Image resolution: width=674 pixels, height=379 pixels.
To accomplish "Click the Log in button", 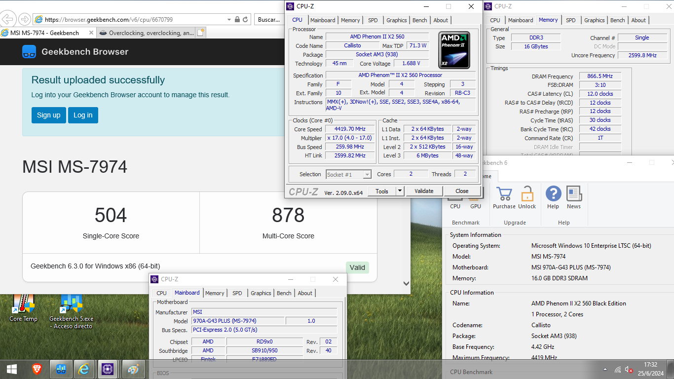I will 83,115.
